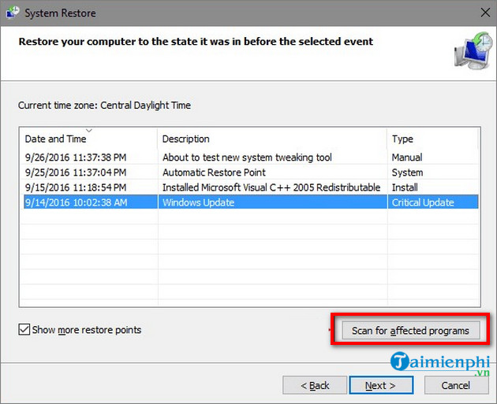Click the System Restore computer clock graphic

[x=473, y=50]
